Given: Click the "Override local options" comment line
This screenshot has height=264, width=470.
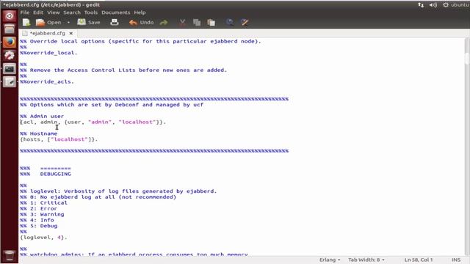Looking at the screenshot, I should (140, 41).
